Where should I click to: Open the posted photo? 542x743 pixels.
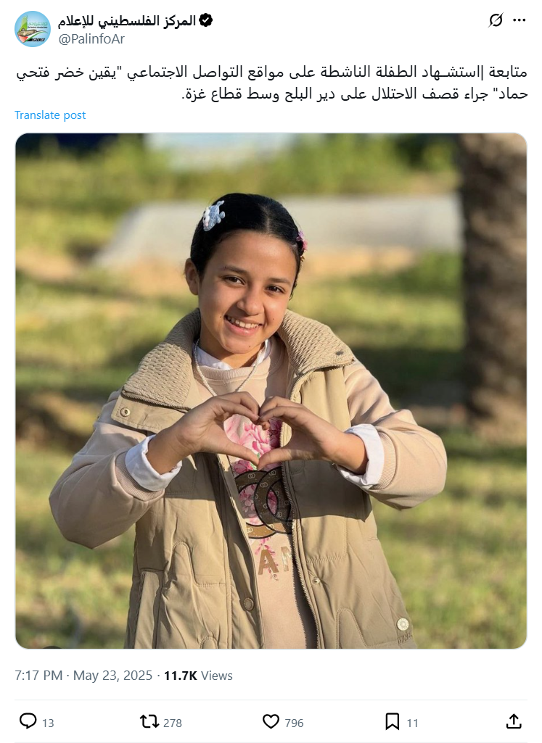271,391
